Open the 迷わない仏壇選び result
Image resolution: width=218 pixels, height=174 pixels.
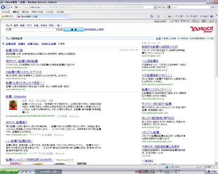point(17,122)
